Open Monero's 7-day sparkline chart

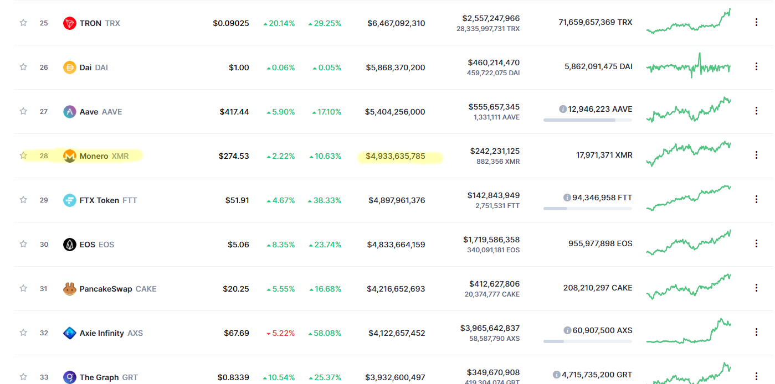689,153
